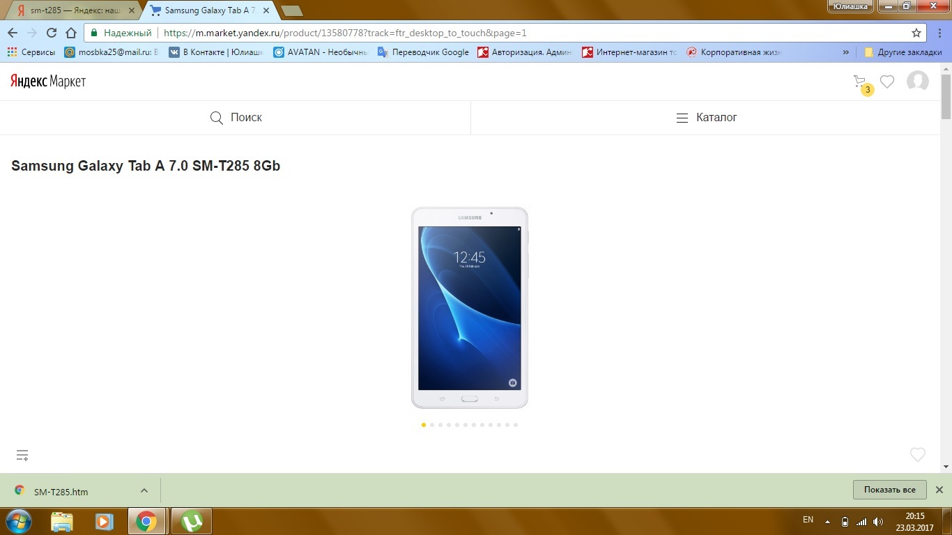Open the Поиск search section

236,118
